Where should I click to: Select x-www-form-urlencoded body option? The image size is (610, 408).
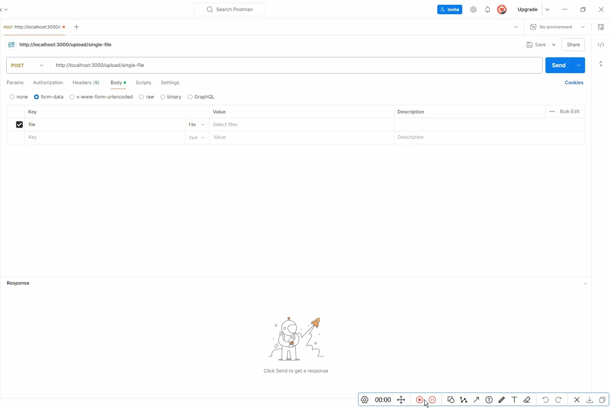(x=101, y=97)
